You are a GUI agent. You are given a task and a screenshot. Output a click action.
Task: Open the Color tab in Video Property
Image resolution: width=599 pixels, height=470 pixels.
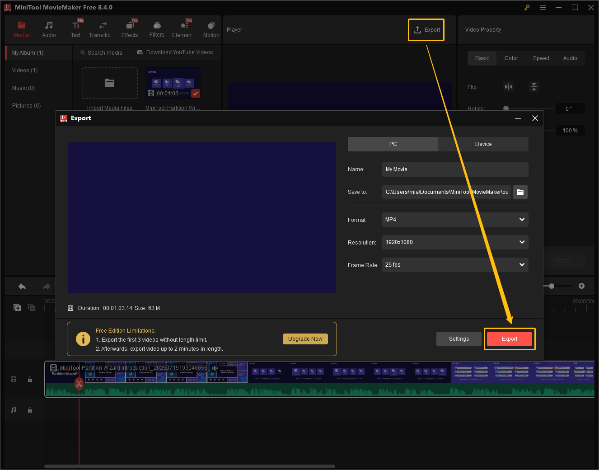click(511, 58)
